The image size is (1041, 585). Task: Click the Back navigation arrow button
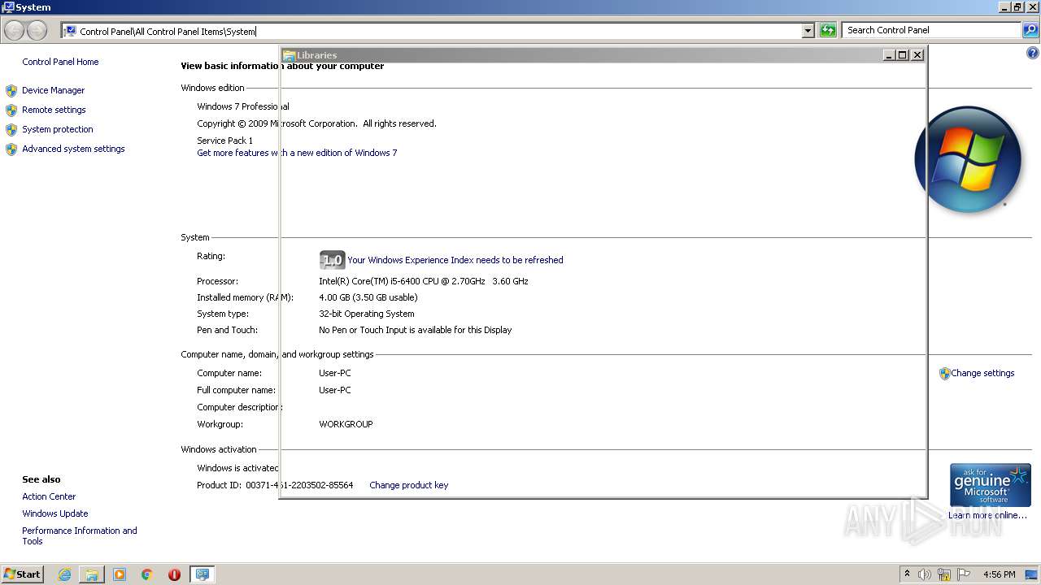click(15, 31)
